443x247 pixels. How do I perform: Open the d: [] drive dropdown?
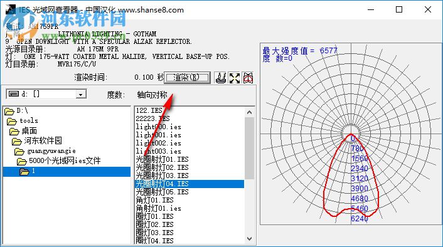(80, 94)
